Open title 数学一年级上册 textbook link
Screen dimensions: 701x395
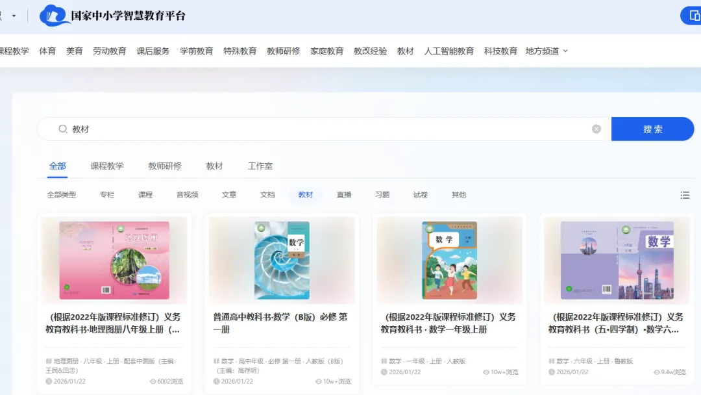coord(448,323)
